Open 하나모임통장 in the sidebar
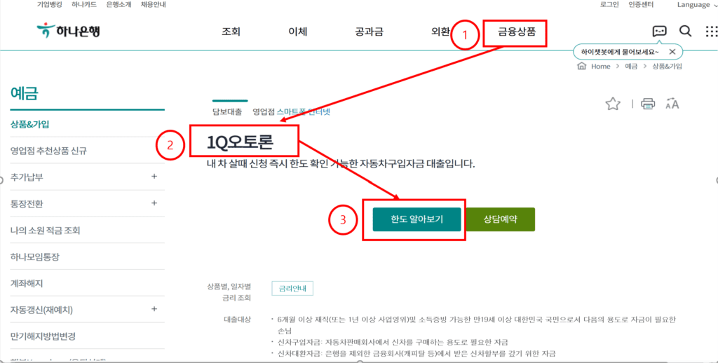Viewport: 718px width, 363px height. click(34, 256)
